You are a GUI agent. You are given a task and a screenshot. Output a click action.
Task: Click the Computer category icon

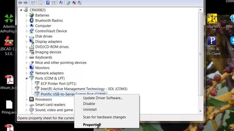tap(31, 26)
